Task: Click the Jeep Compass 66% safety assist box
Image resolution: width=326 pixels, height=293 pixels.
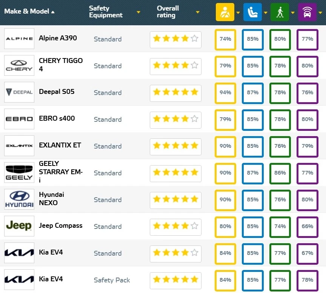Action: [x=307, y=226]
